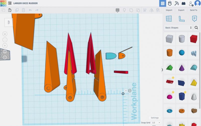Image resolution: width=201 pixels, height=126 pixels.
Task: Search shapes with magnifier icon
Action: click(x=196, y=28)
